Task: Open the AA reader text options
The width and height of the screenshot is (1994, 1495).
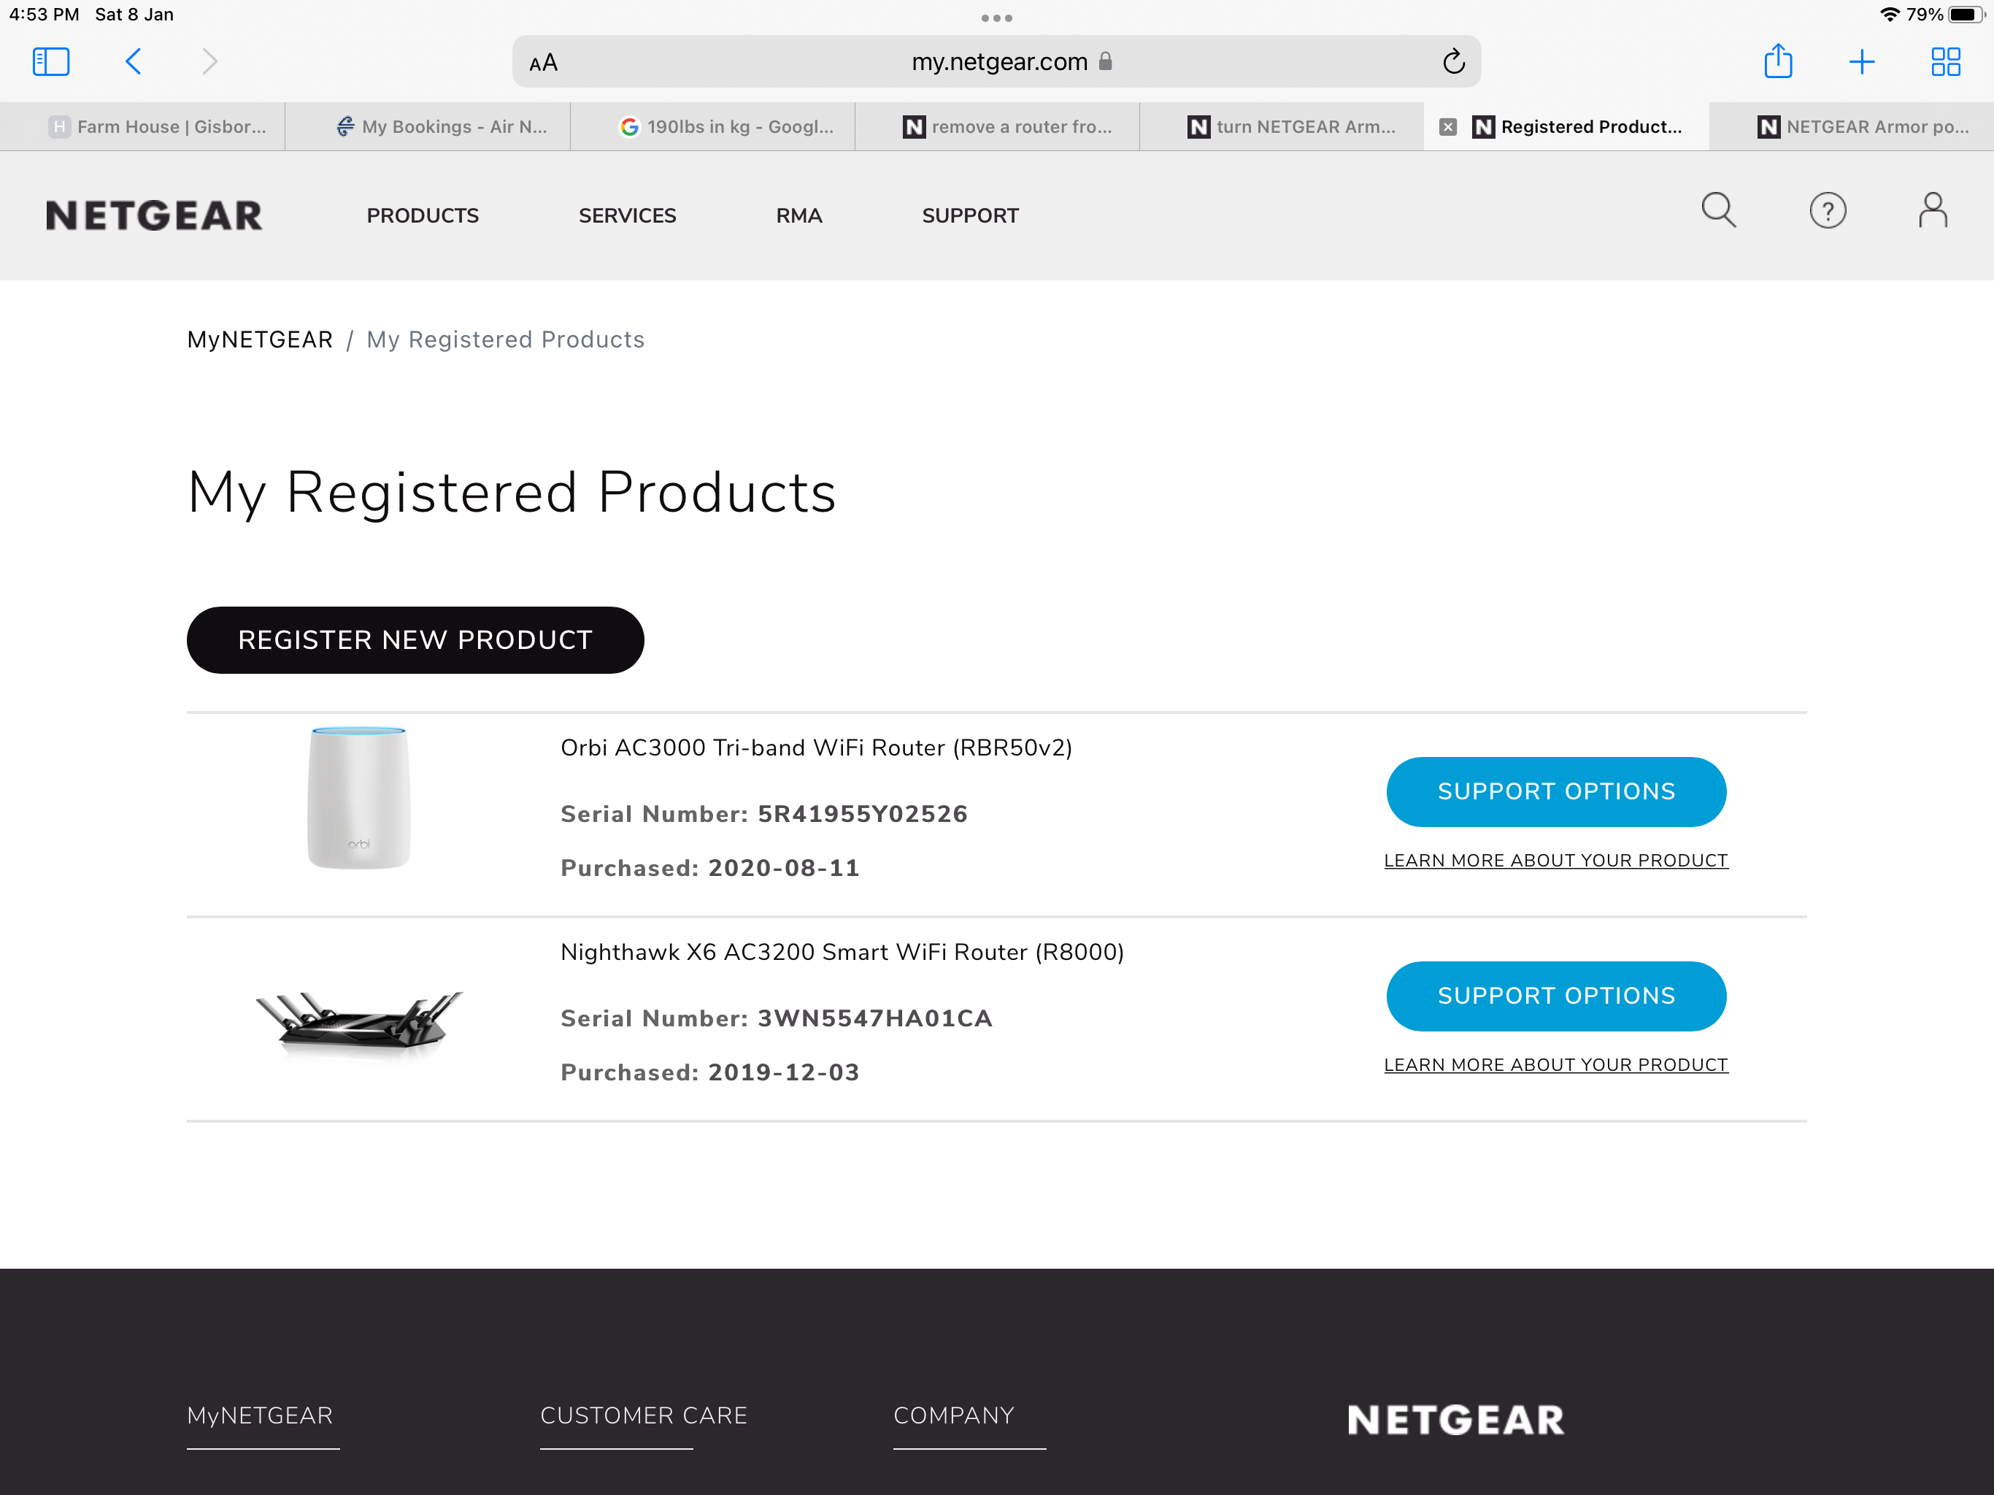Action: [544, 62]
